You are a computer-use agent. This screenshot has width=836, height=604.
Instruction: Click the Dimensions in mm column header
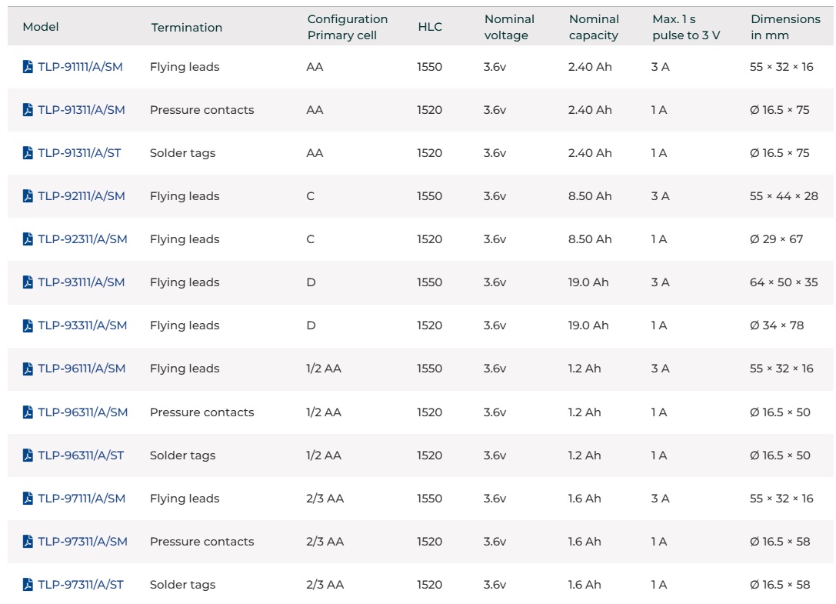[785, 27]
